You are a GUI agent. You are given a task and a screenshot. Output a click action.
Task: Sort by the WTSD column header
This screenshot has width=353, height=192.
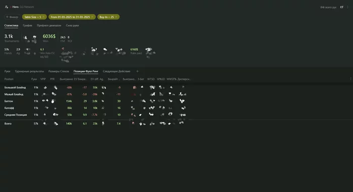point(151,79)
